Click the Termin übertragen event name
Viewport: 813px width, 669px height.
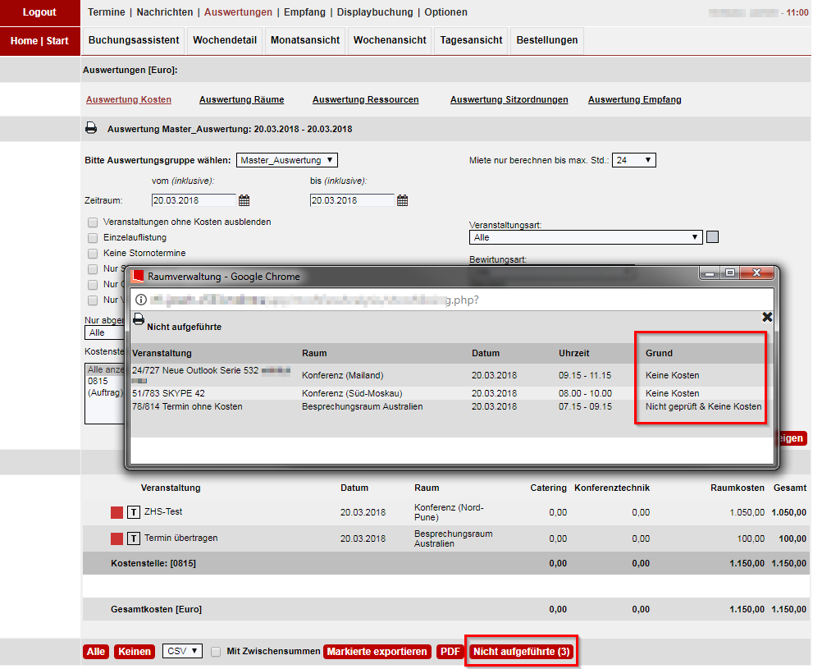pyautogui.click(x=181, y=538)
